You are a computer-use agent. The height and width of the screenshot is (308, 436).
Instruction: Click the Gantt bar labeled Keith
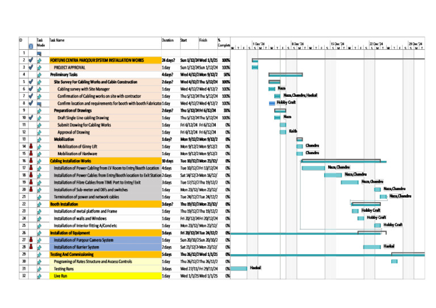[x=283, y=132]
